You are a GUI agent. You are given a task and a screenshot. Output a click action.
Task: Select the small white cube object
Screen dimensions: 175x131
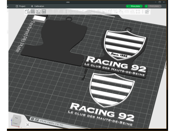(x=39, y=19)
